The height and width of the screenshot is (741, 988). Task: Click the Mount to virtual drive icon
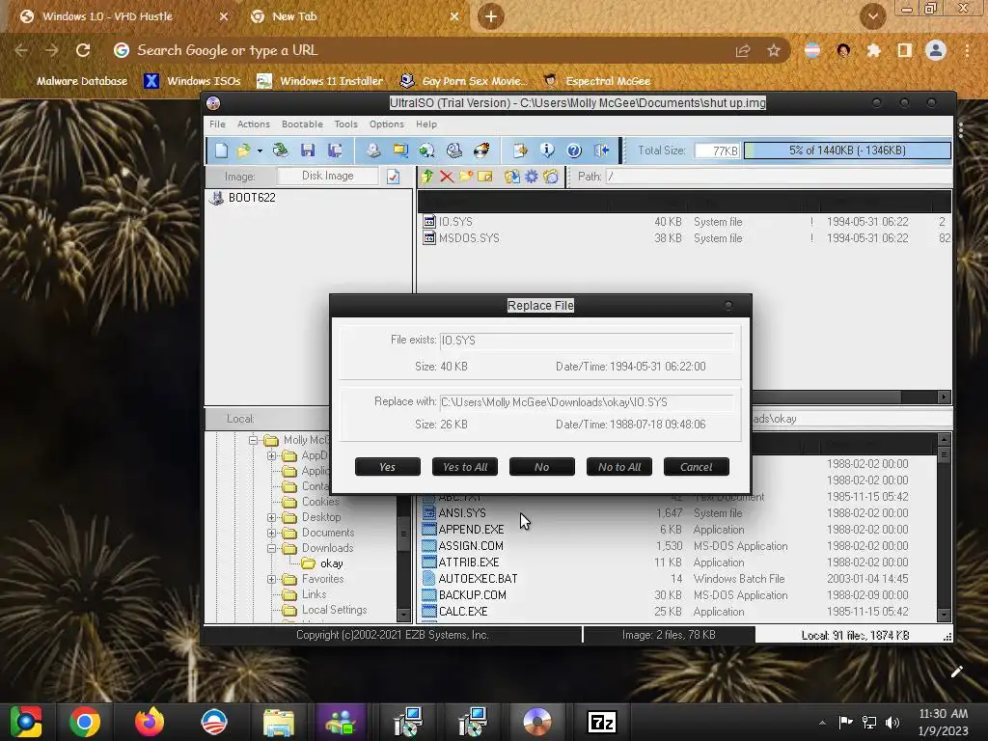pyautogui.click(x=454, y=150)
